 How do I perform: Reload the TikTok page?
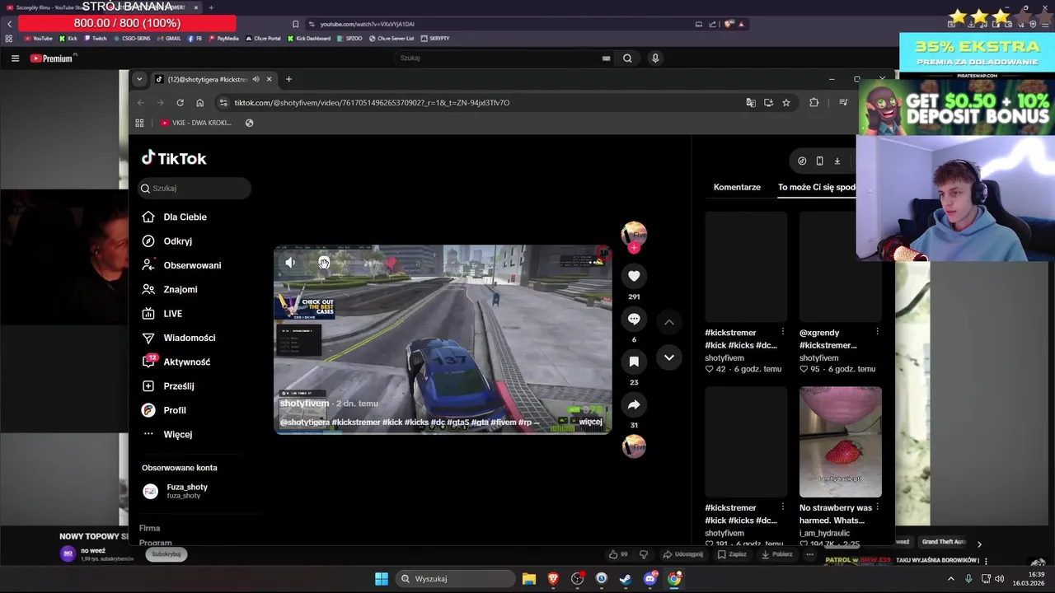tap(180, 103)
